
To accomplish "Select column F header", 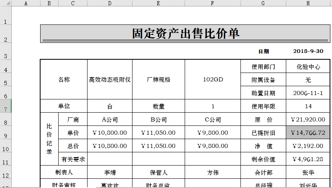I will coord(212,3).
